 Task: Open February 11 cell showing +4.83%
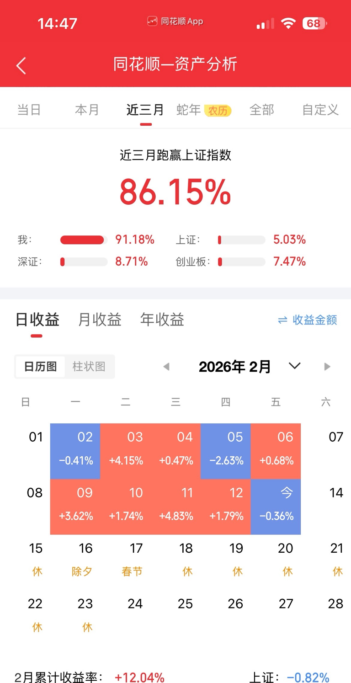pyautogui.click(x=175, y=507)
